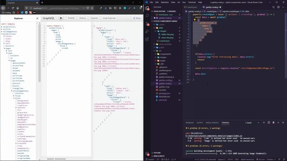Collapse the OPEN EDITORS section in VS Code
The image size is (287, 161).
(152, 11)
